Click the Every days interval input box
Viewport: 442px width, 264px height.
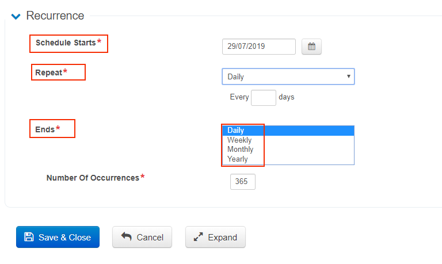tap(264, 97)
